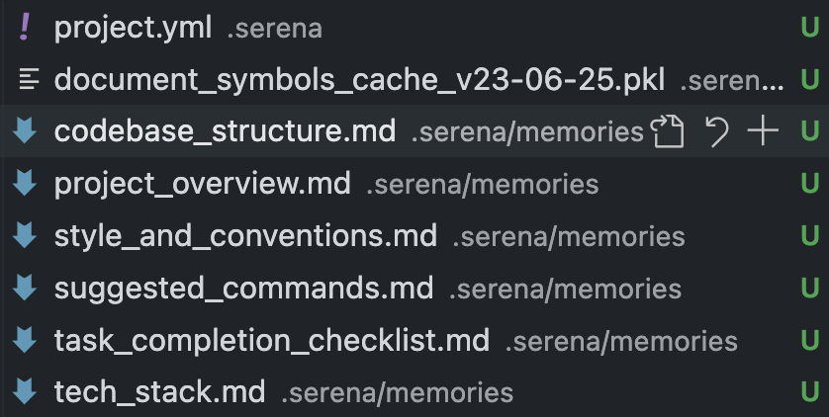Click Open File icon on codebase_structure.md row
The image size is (829, 417).
coord(669,131)
